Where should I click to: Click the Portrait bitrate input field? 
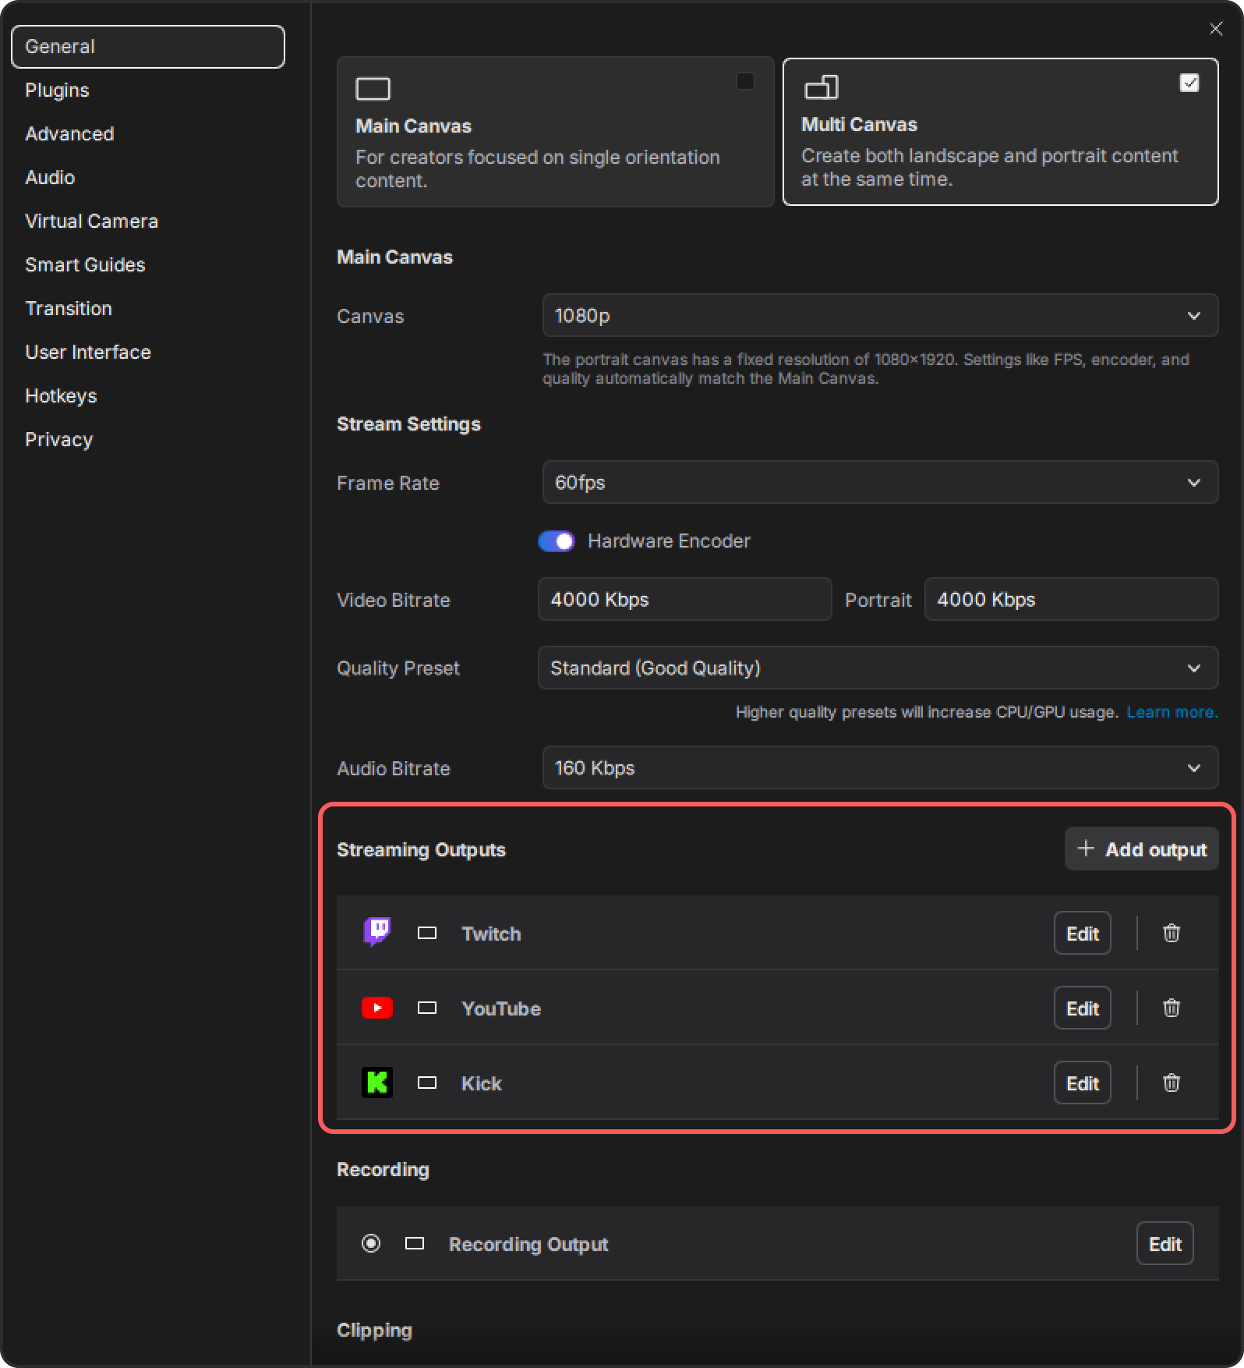click(x=1070, y=600)
